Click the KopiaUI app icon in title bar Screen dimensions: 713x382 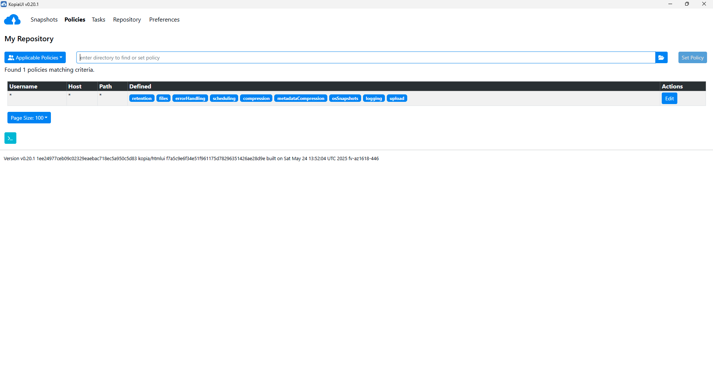click(x=4, y=4)
